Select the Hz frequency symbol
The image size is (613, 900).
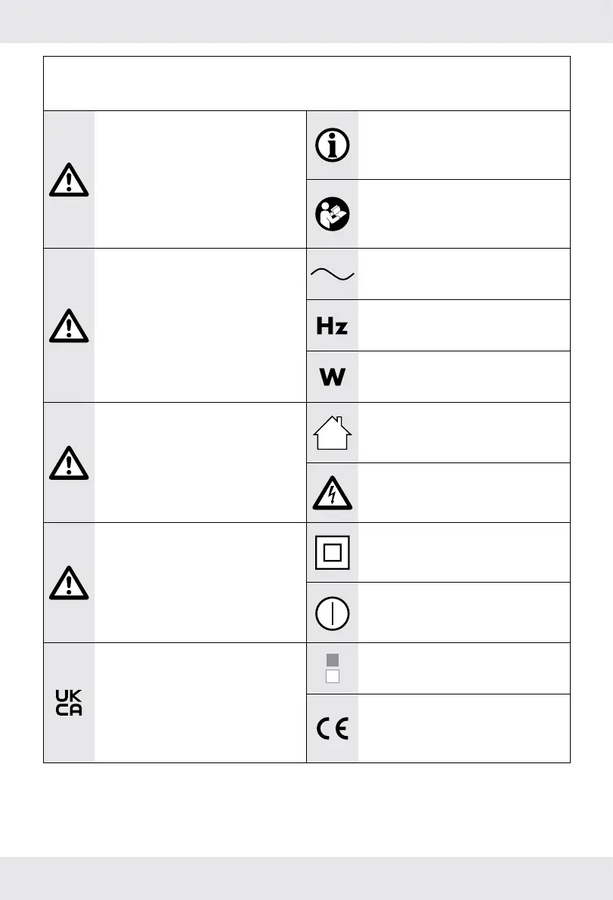[333, 326]
